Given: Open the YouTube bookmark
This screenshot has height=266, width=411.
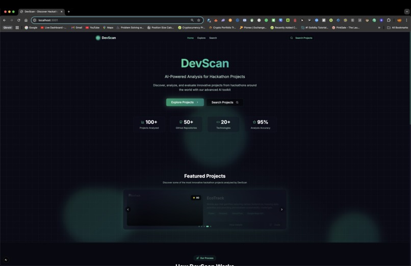Looking at the screenshot, I should (92, 28).
